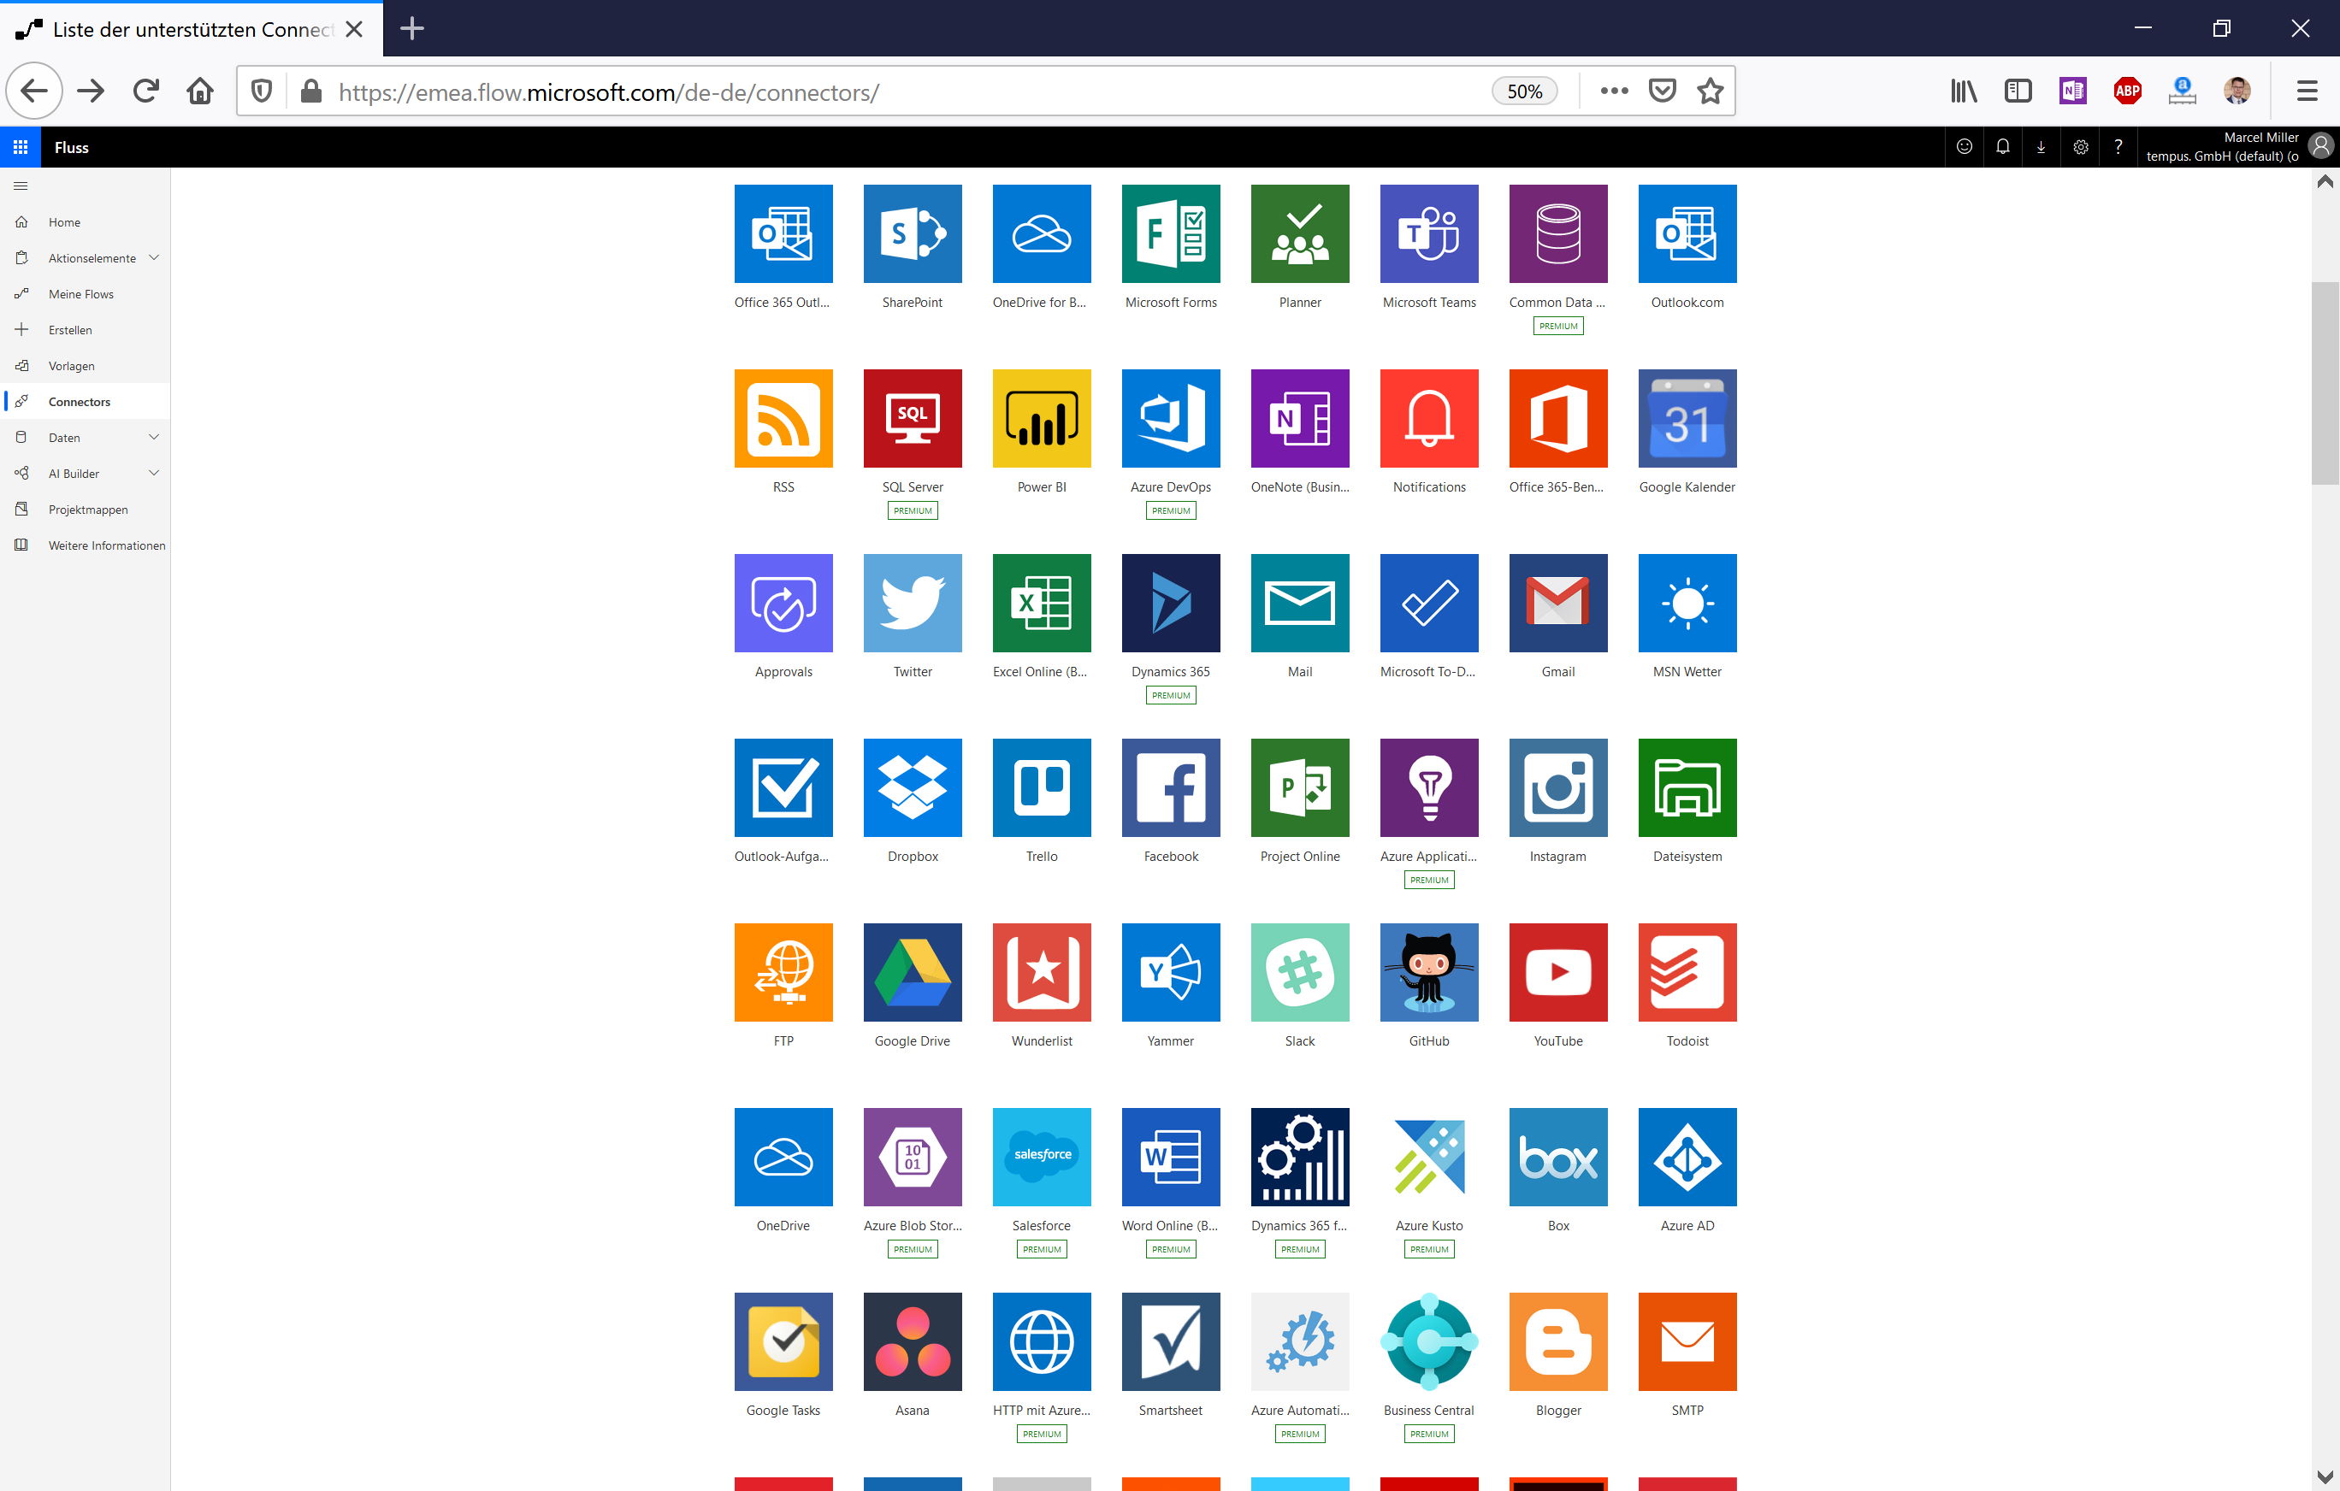The image size is (2340, 1491).
Task: Click the RSS connector icon
Action: click(783, 419)
